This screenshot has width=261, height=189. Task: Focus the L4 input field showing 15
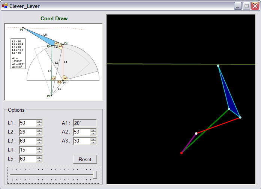(28, 150)
